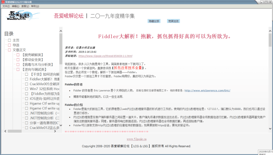Click the article pane scrollbar thumb
The image size is (273, 155).
click(270, 40)
